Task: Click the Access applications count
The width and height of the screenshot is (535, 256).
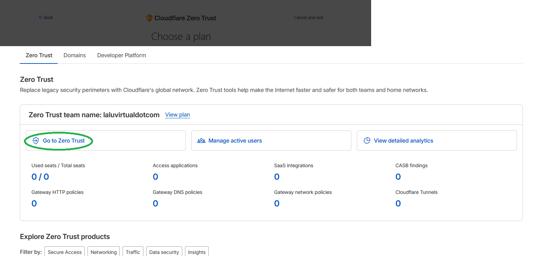Action: (x=156, y=177)
